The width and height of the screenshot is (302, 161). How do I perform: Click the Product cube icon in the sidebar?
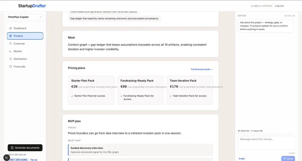pos(10,36)
